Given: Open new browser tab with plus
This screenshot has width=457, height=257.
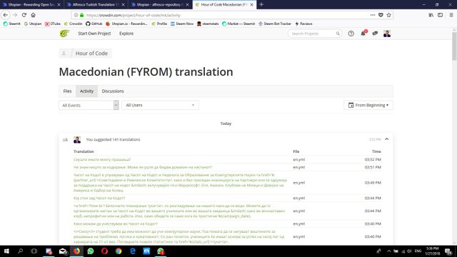Looking at the screenshot, I should click(x=261, y=4).
